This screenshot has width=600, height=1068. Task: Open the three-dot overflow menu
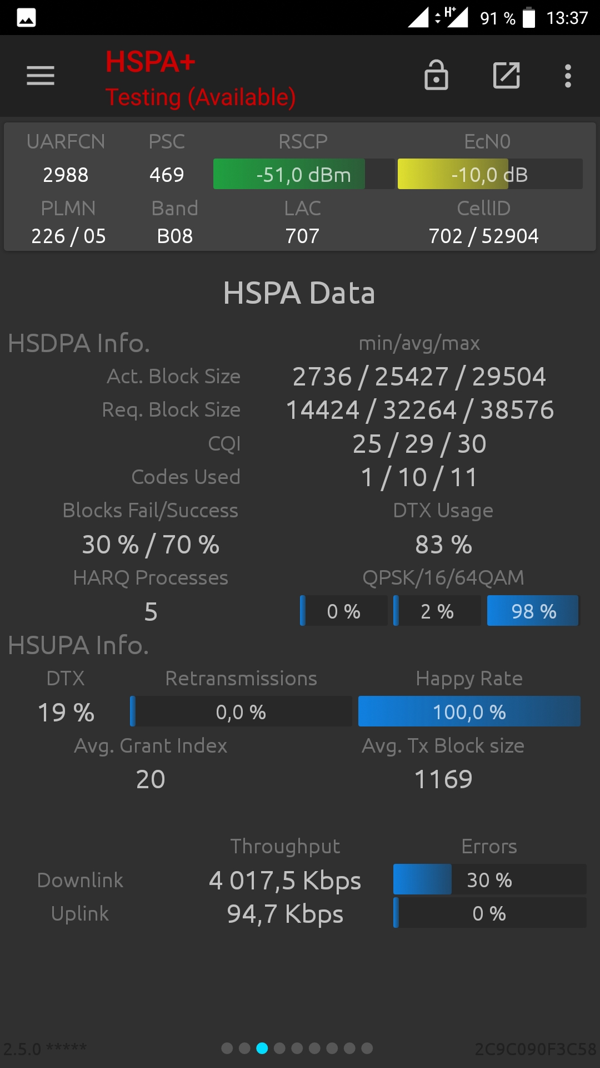(x=567, y=76)
